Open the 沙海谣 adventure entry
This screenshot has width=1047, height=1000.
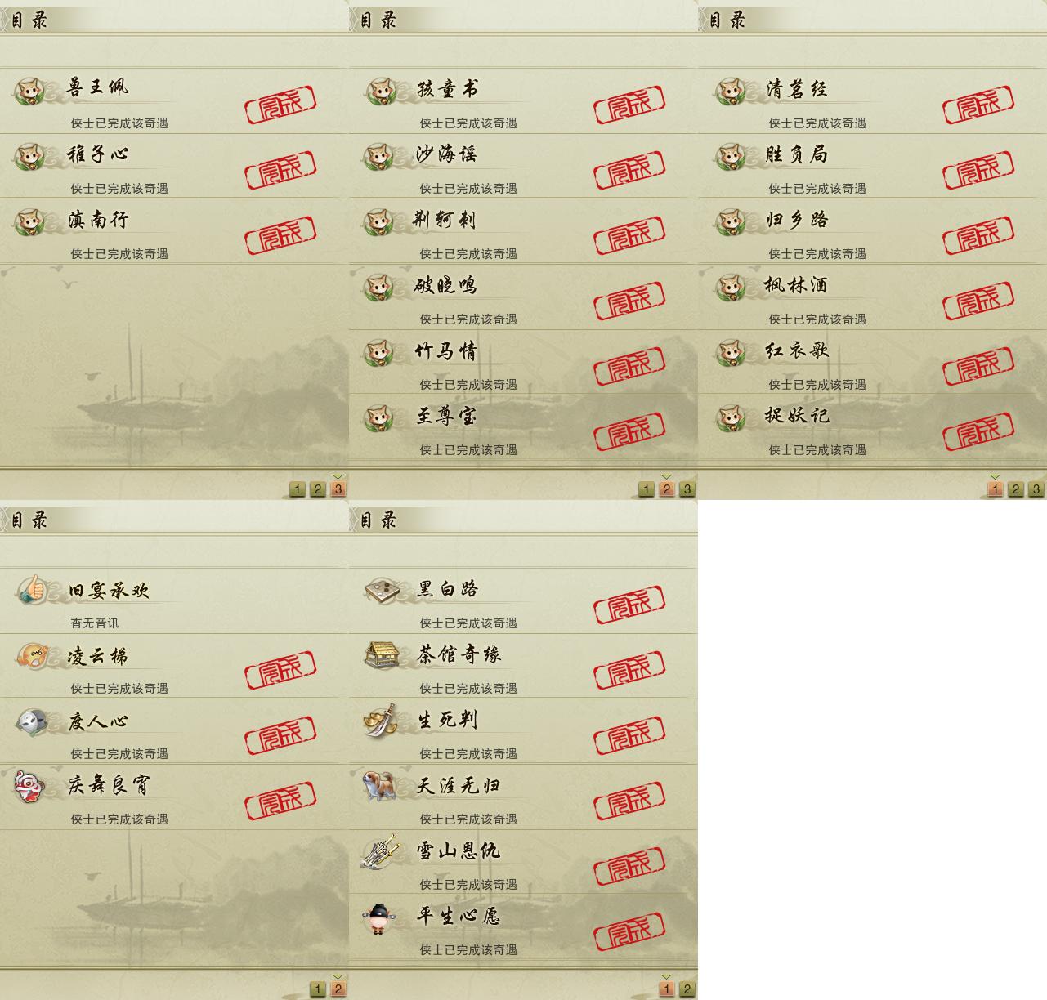(523, 166)
